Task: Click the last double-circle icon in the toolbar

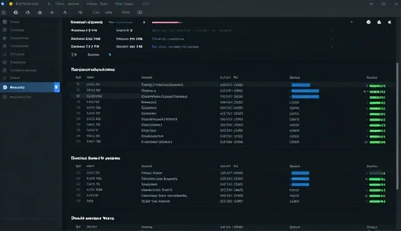Action: (140, 13)
